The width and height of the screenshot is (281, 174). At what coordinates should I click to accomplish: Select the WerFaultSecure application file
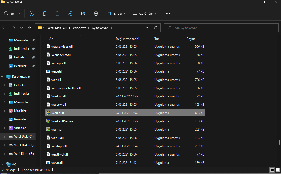(x=62, y=121)
